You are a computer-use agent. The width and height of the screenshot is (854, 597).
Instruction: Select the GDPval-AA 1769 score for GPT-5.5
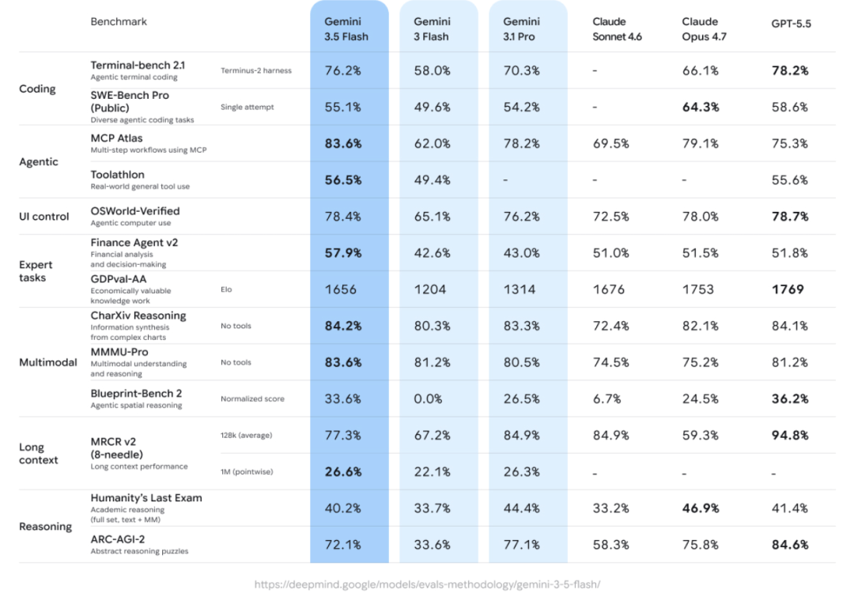point(788,289)
